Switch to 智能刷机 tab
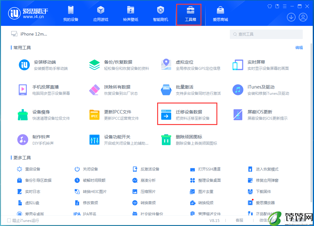 tap(160, 13)
